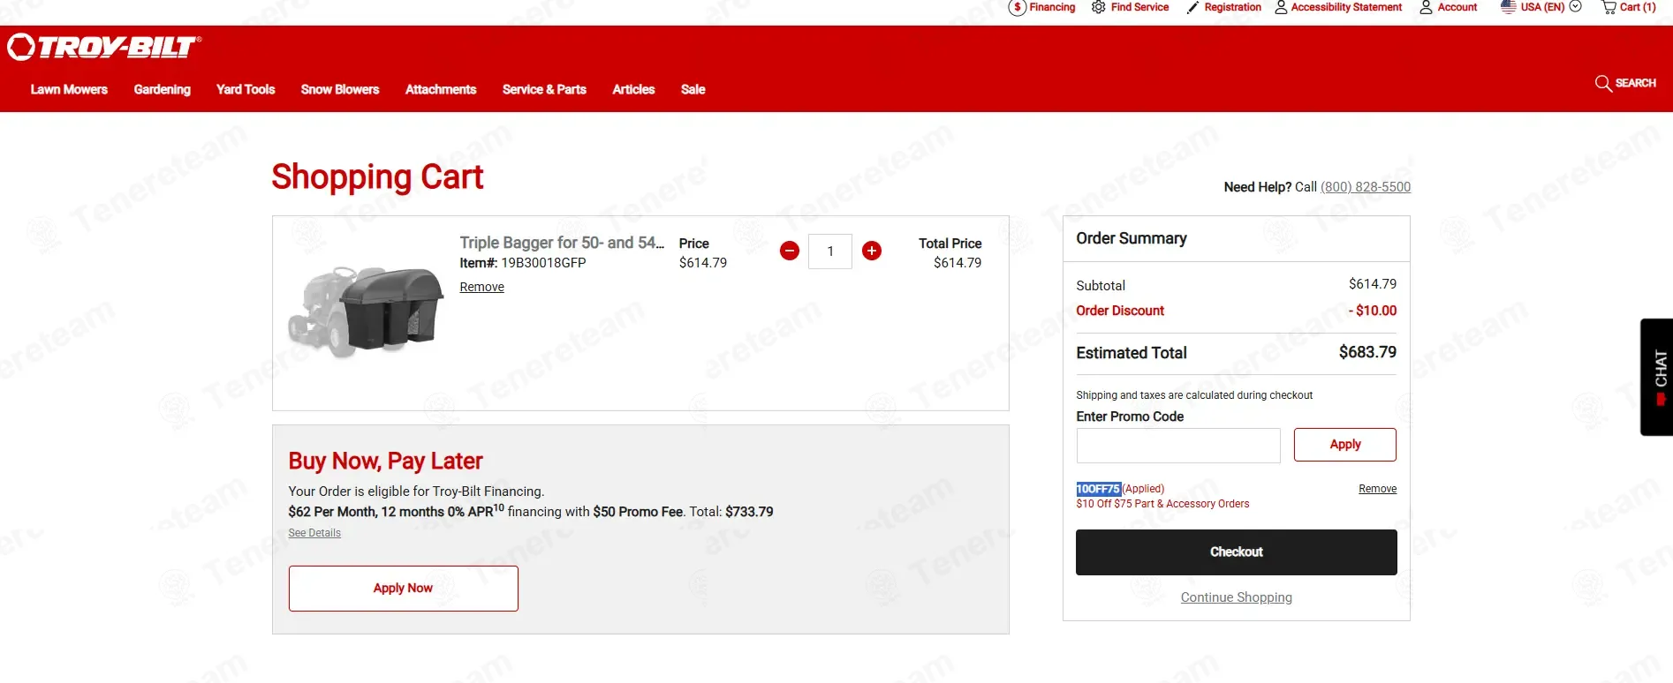Click the item number 19B30018GFP

click(x=544, y=263)
